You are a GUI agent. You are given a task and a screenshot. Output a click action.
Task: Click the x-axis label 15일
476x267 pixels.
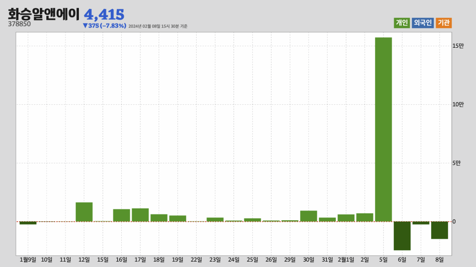coord(103,260)
